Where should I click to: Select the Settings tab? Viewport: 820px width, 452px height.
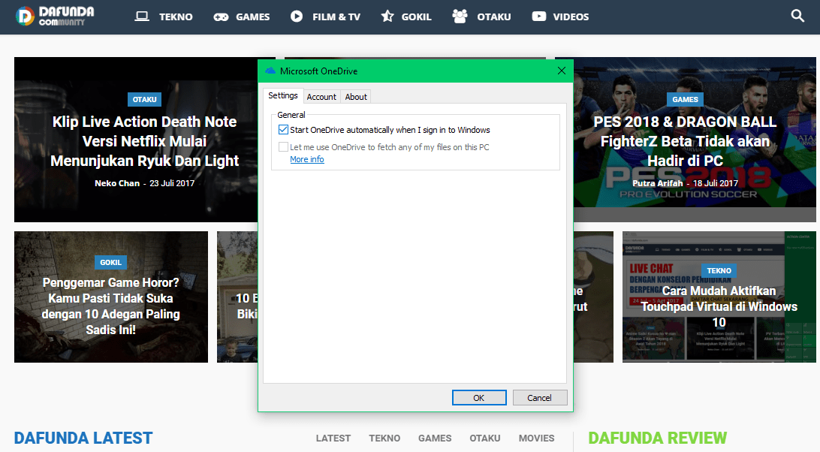click(283, 96)
